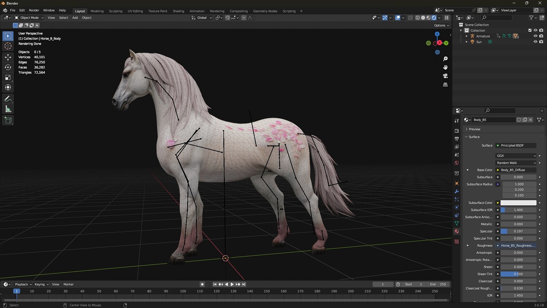Viewport: 547px width, 308px height.
Task: Play the animation forward
Action: (232, 284)
